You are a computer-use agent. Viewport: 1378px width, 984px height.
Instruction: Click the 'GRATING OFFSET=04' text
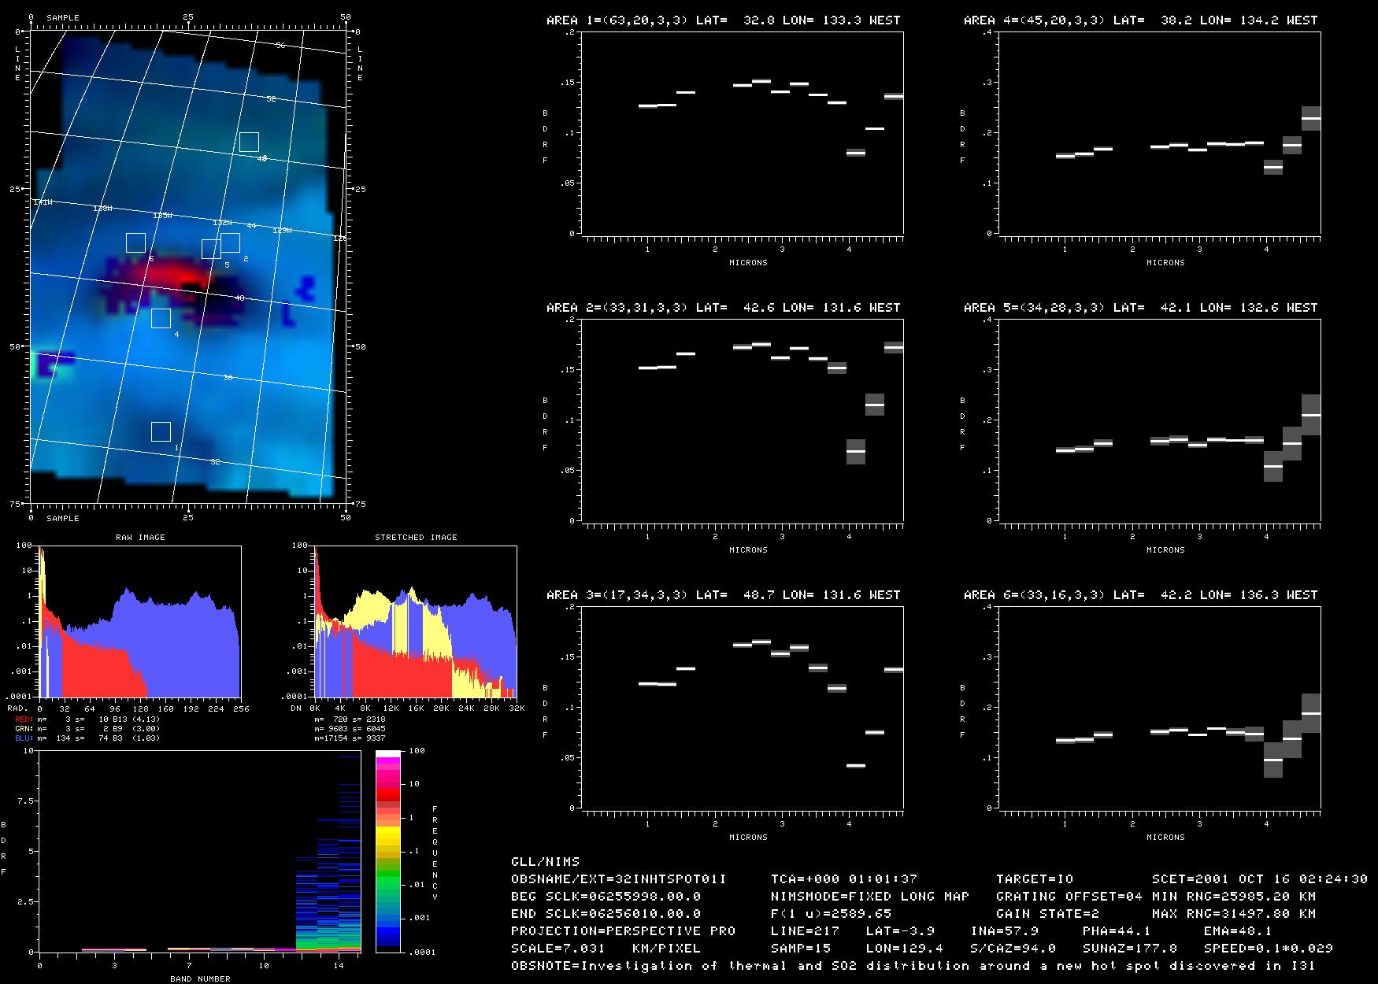(x=1069, y=897)
